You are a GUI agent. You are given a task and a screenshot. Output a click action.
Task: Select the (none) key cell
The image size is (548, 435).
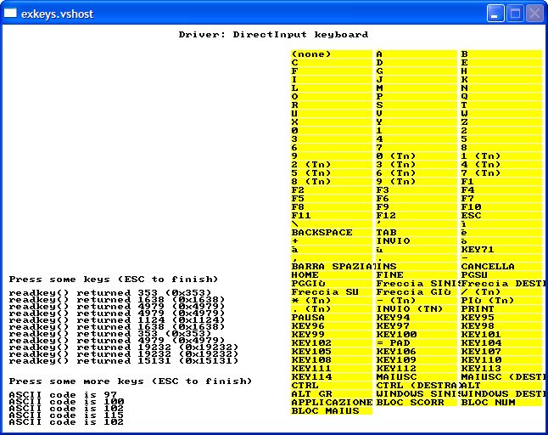click(311, 54)
